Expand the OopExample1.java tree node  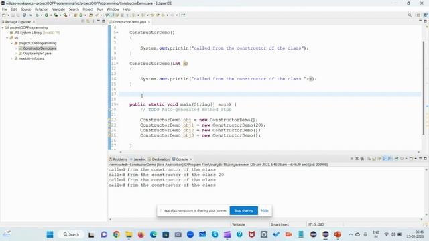[16, 54]
